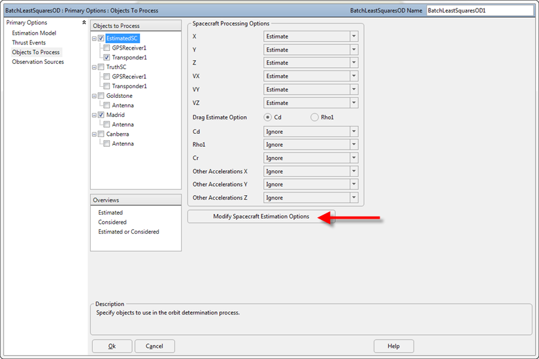539x359 pixels.
Task: Select the Cd drag estimate radio button
Action: tap(267, 117)
